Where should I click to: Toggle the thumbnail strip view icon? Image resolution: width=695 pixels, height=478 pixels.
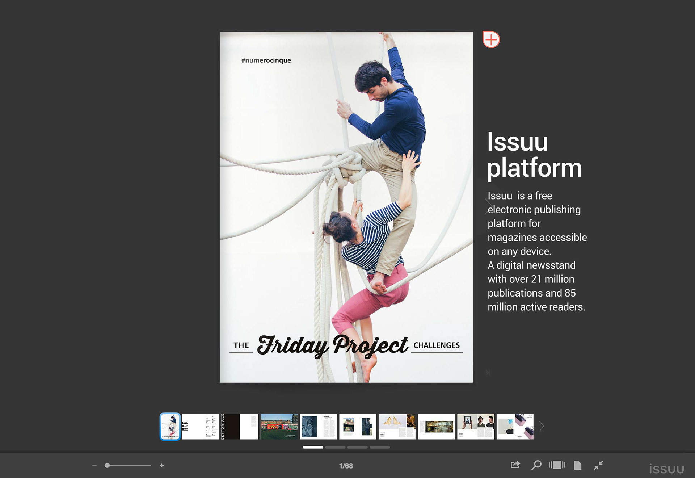(557, 465)
